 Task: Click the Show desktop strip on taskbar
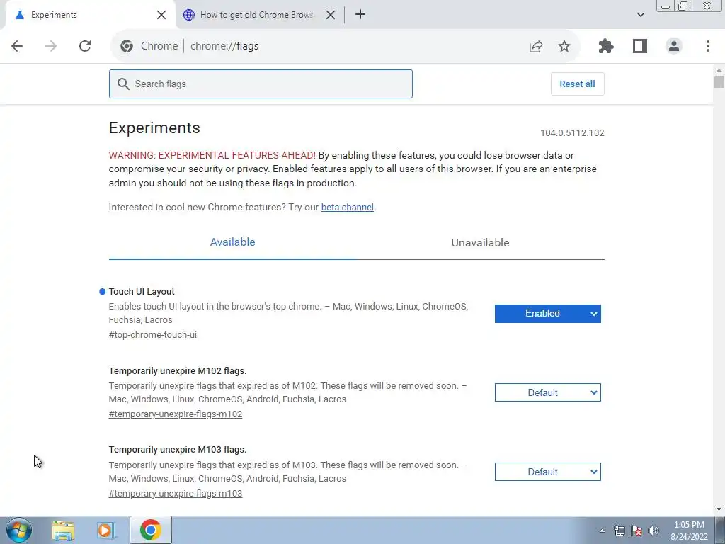[x=720, y=530]
